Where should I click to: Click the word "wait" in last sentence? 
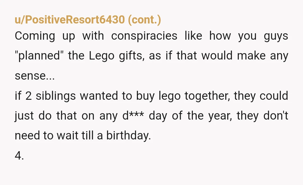click(67, 135)
